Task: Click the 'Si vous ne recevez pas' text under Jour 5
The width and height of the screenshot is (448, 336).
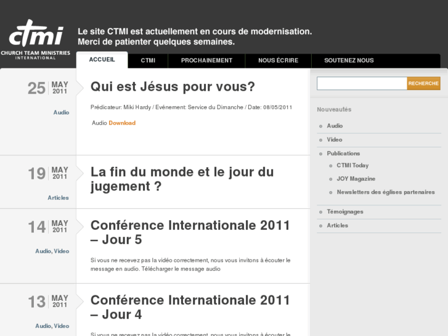Action: pos(190,264)
